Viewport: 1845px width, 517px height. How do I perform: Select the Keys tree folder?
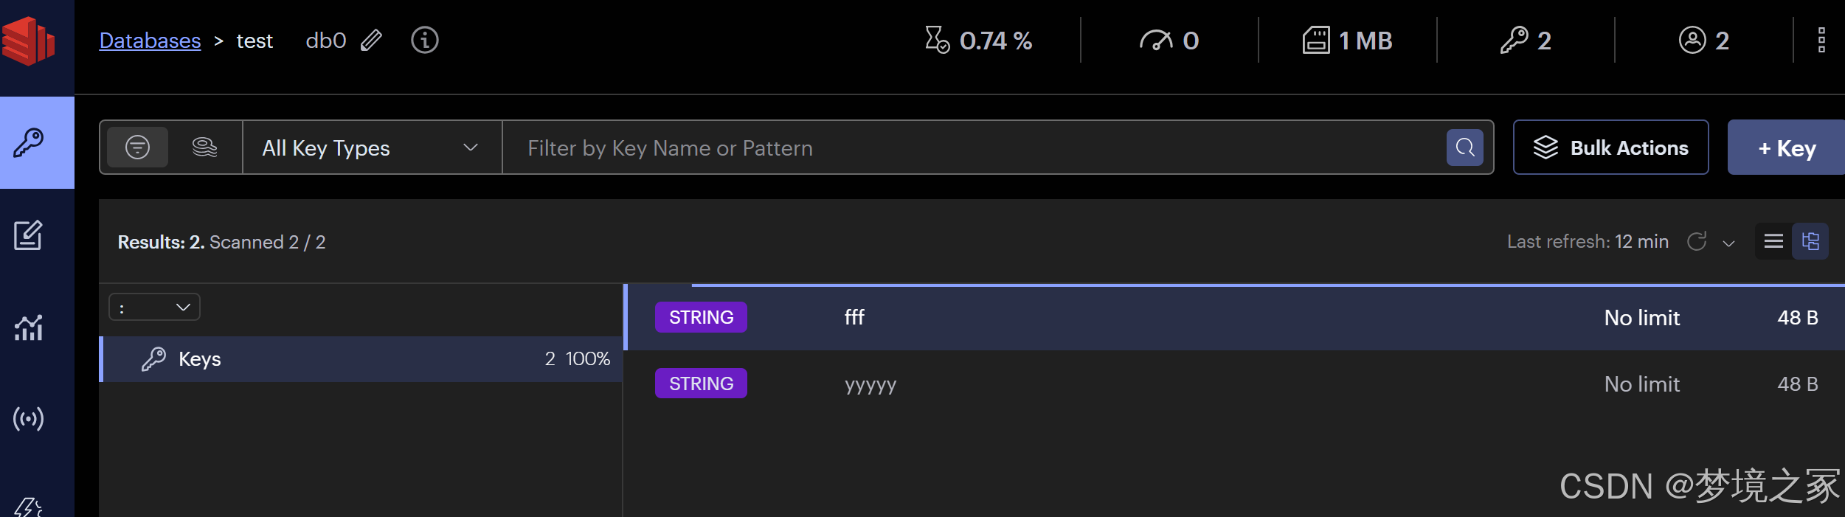click(x=361, y=359)
